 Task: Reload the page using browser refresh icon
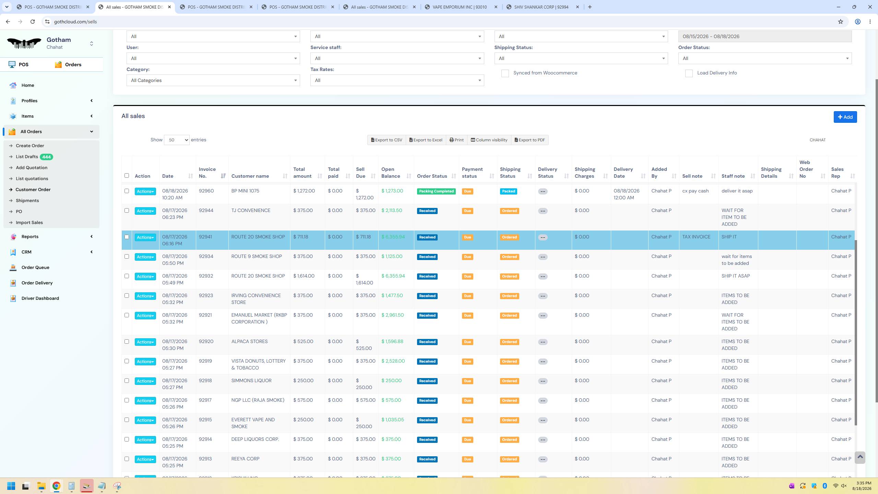(x=33, y=22)
